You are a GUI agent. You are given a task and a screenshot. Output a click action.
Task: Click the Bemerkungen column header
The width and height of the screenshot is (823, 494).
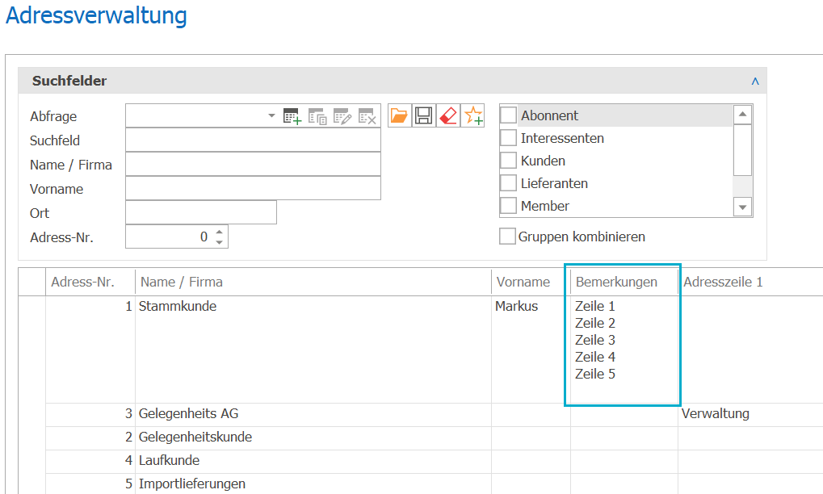coord(624,283)
